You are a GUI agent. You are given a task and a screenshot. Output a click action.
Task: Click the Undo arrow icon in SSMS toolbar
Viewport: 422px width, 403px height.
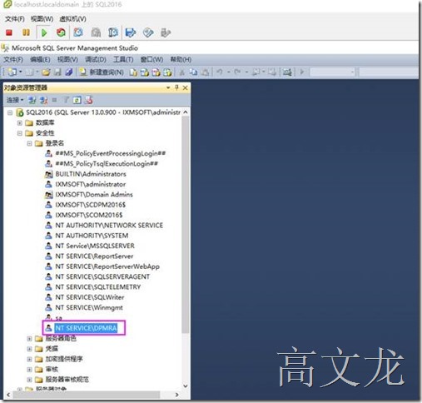click(220, 72)
